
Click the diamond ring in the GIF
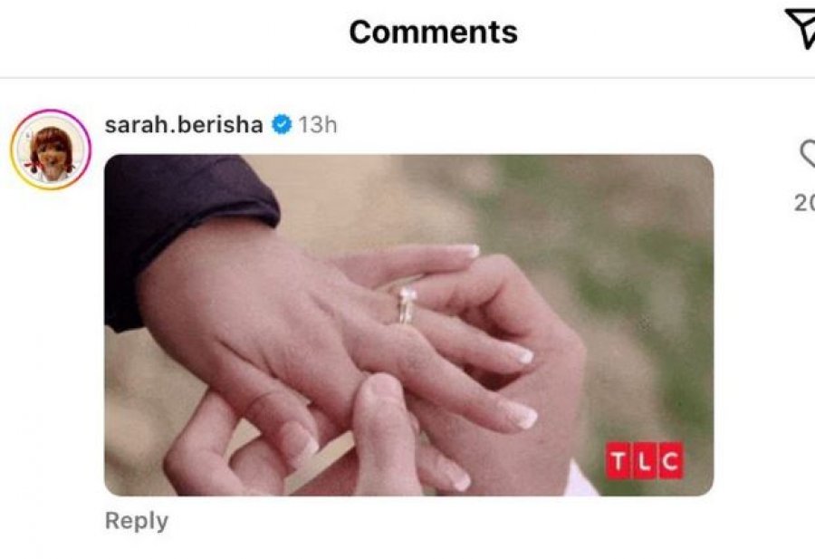pos(407,305)
